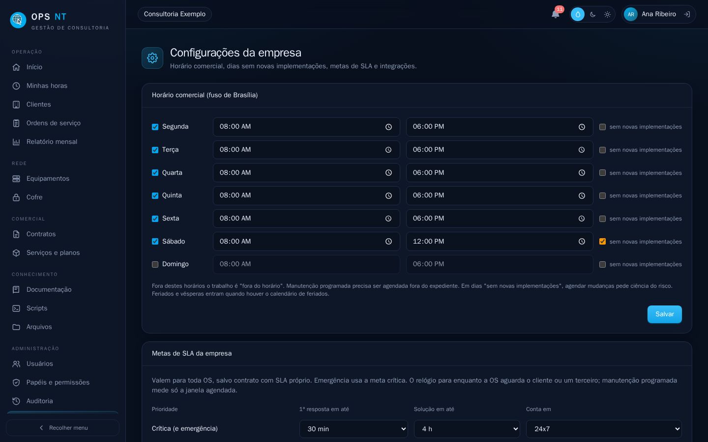Click the AR user avatar

(x=631, y=14)
